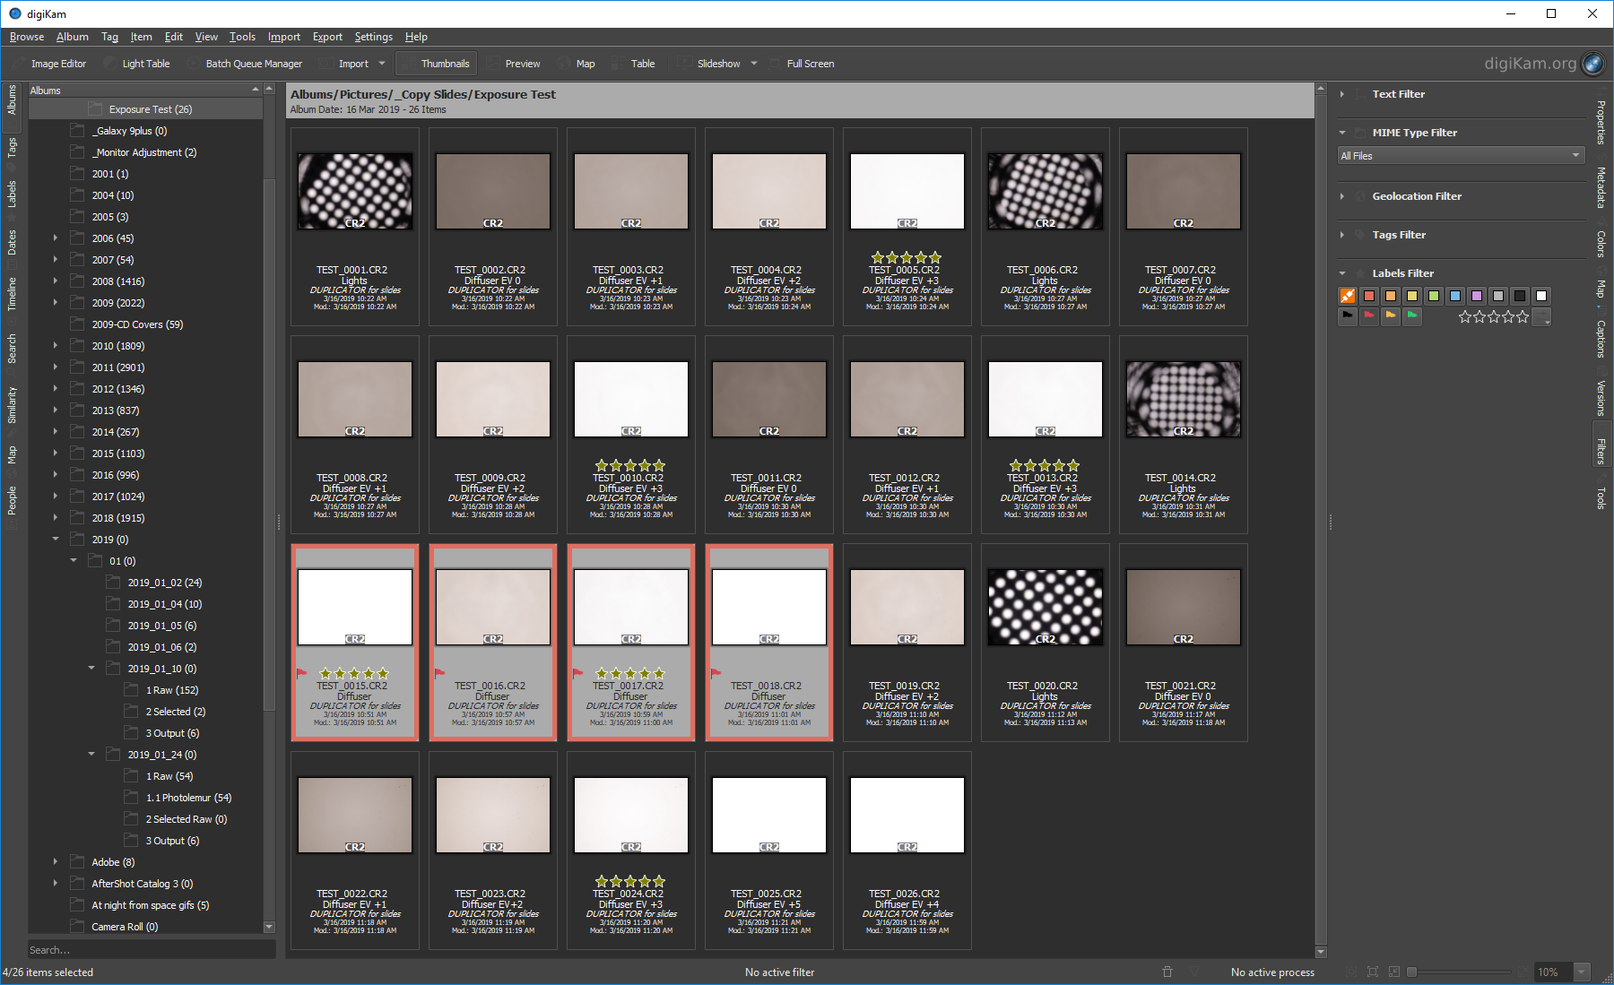
Task: Select the TEST_0020.CR2 thumbnail
Action: tap(1045, 608)
